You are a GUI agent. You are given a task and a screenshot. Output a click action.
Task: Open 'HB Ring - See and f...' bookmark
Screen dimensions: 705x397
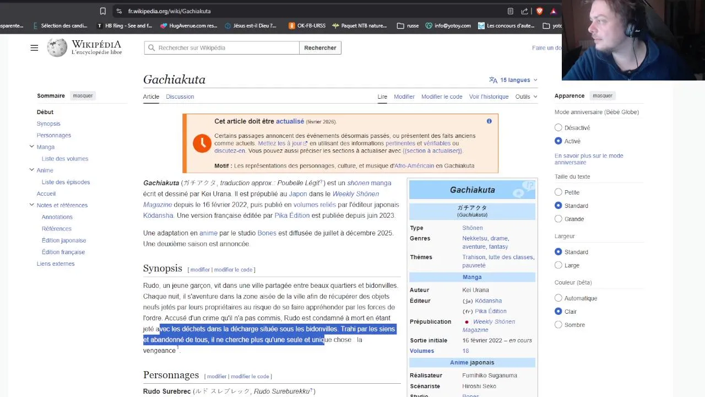point(124,26)
